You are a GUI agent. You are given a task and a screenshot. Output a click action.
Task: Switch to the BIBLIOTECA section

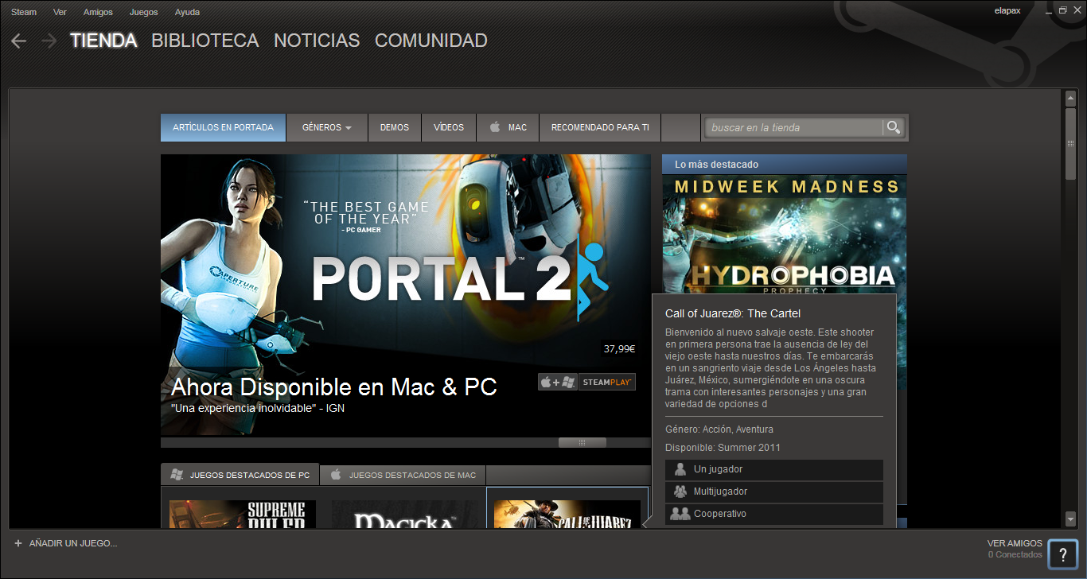point(205,41)
